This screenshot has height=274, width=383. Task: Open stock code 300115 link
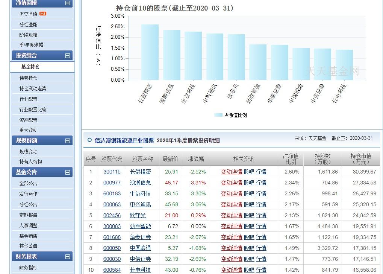point(112,172)
